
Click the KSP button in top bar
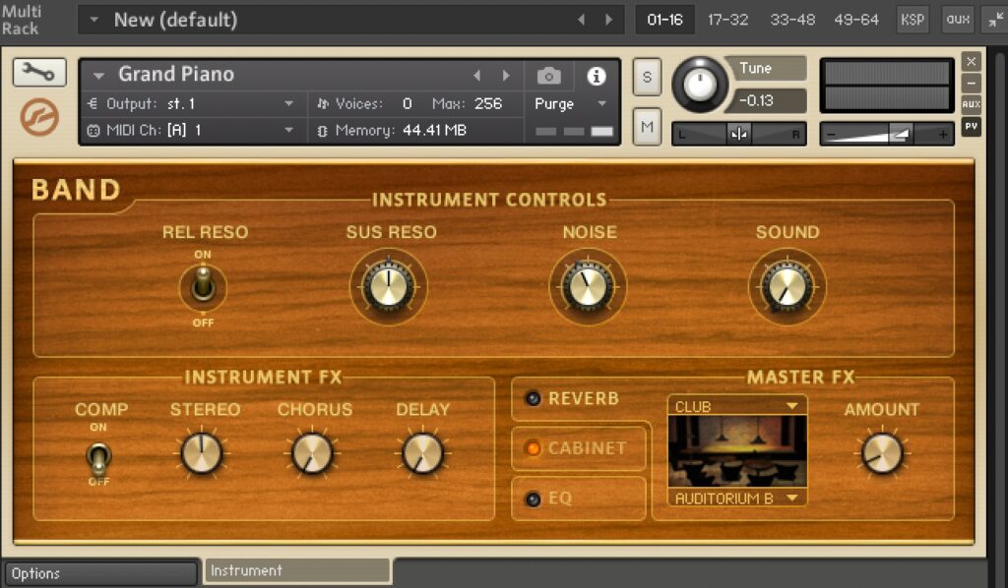913,19
